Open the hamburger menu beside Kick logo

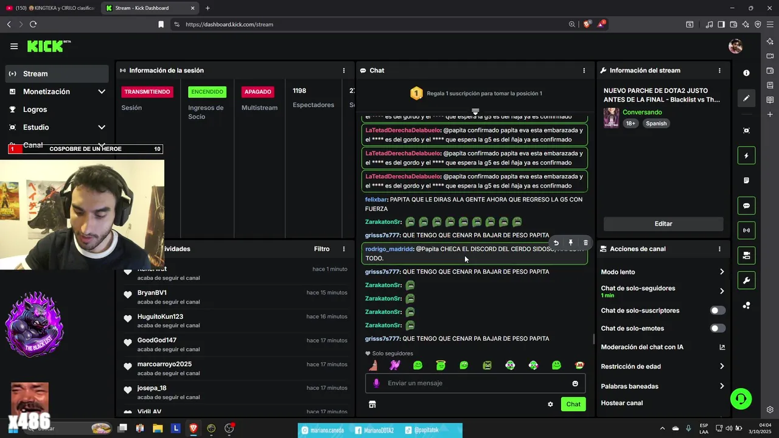coord(14,46)
